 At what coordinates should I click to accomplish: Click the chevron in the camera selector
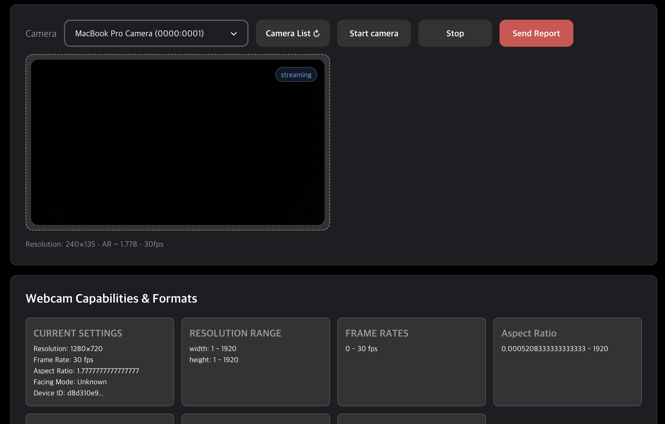(233, 33)
